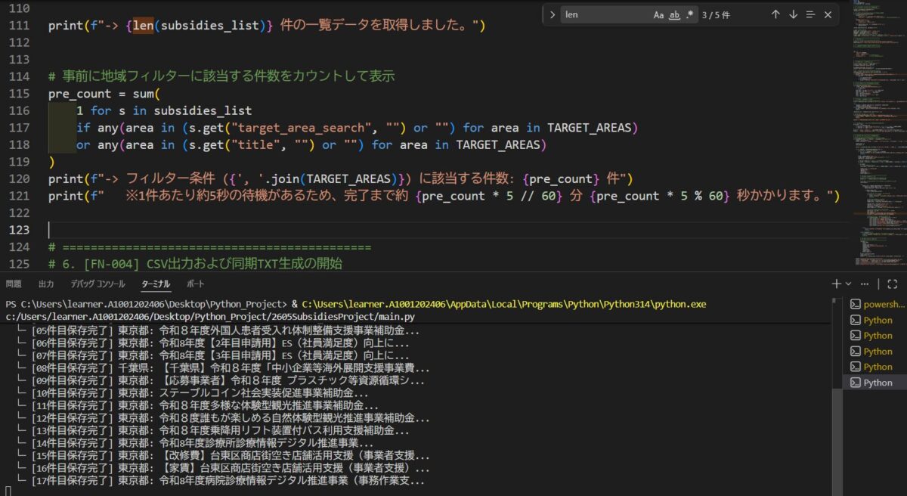Expand the replace field with the chevron

(x=552, y=14)
